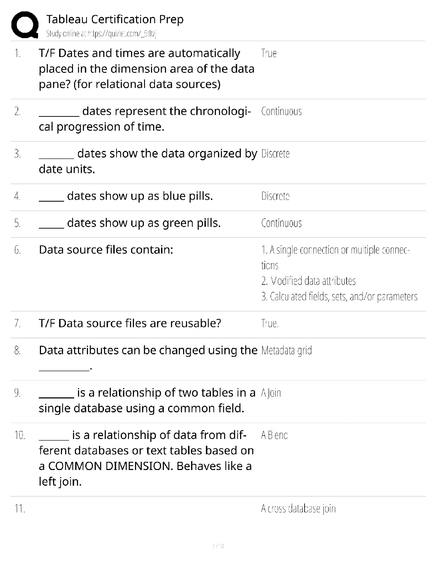This screenshot has width=436, height=564.
Task: Click the 'Continuous' answer for green pills
Action: tap(281, 223)
